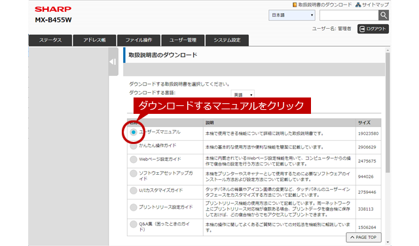Open 取扱説明書のダウンロード header link
419x246 pixels.
point(325,5)
